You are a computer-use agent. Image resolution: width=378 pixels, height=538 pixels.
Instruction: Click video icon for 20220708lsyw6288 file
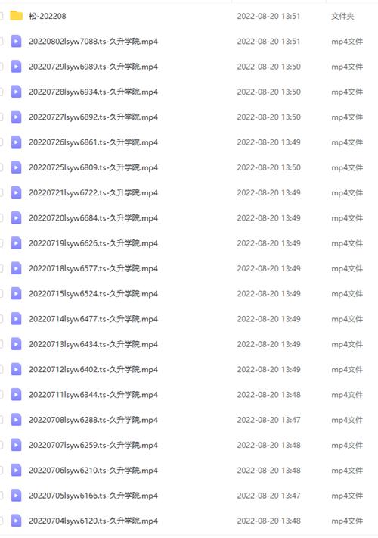coord(16,419)
